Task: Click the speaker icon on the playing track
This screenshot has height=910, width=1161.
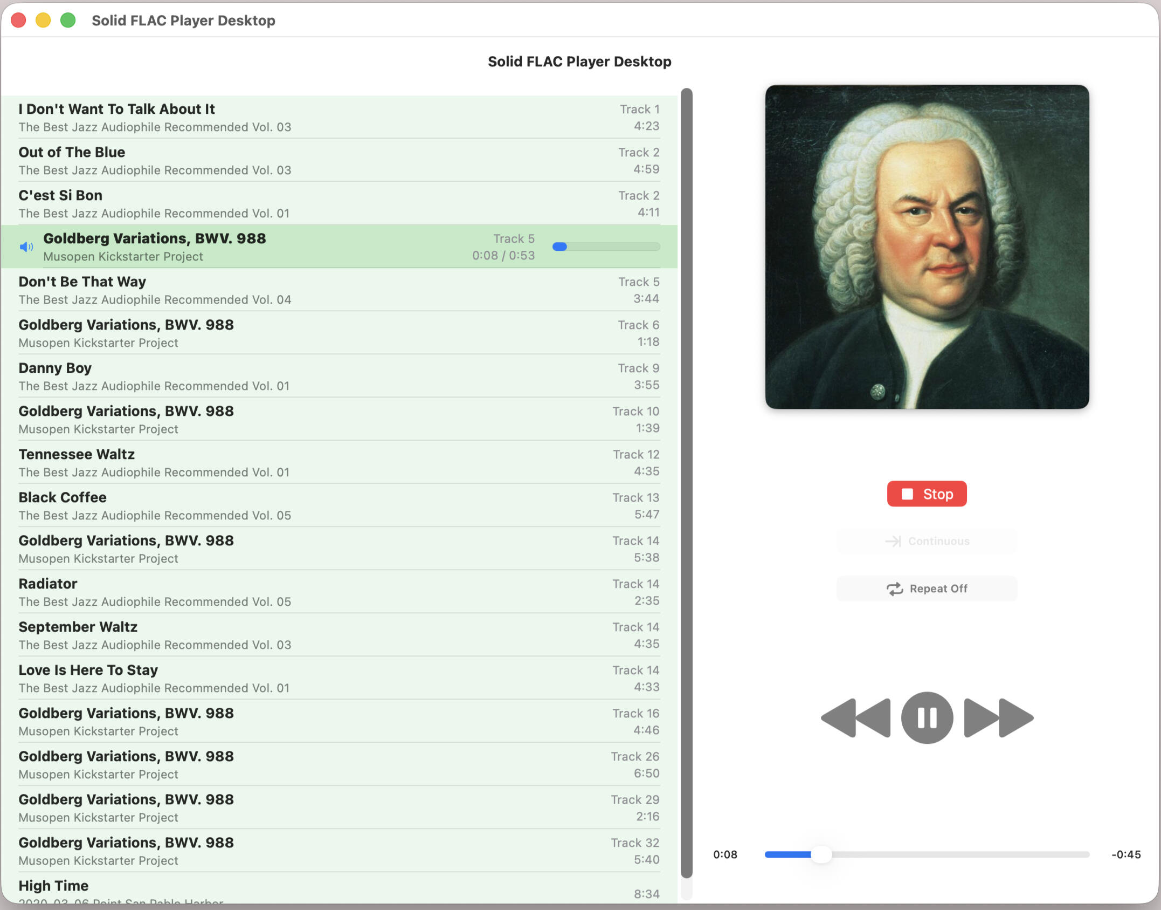Action: coord(26,247)
